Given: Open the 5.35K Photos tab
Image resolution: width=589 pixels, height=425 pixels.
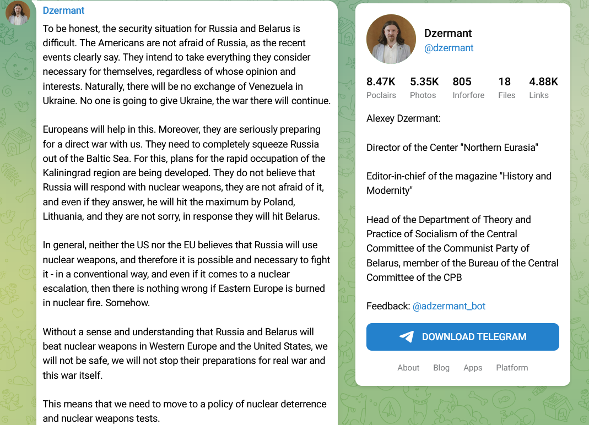Looking at the screenshot, I should pyautogui.click(x=424, y=88).
